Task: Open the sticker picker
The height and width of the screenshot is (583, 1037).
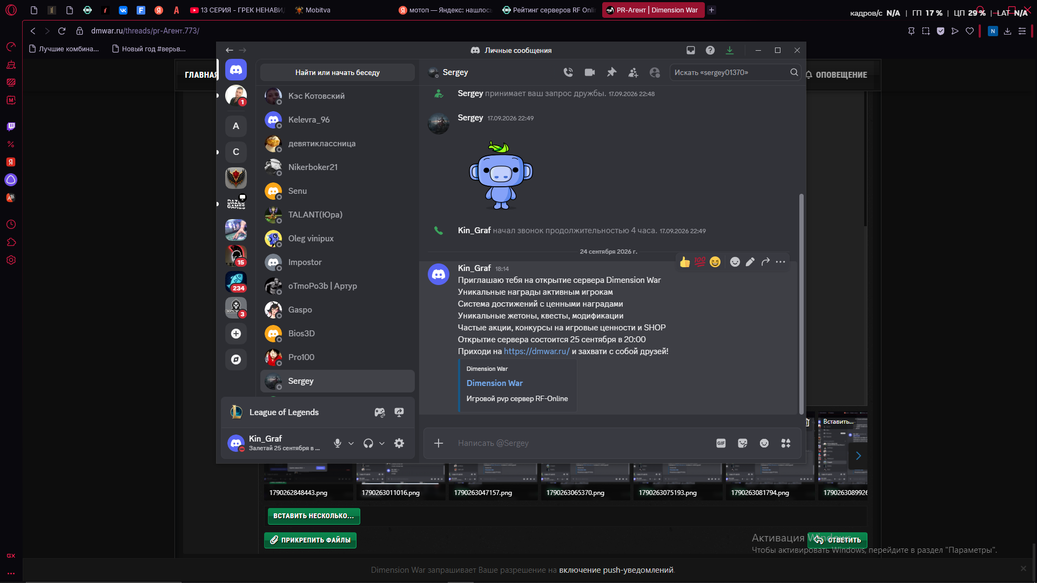Action: click(x=743, y=443)
